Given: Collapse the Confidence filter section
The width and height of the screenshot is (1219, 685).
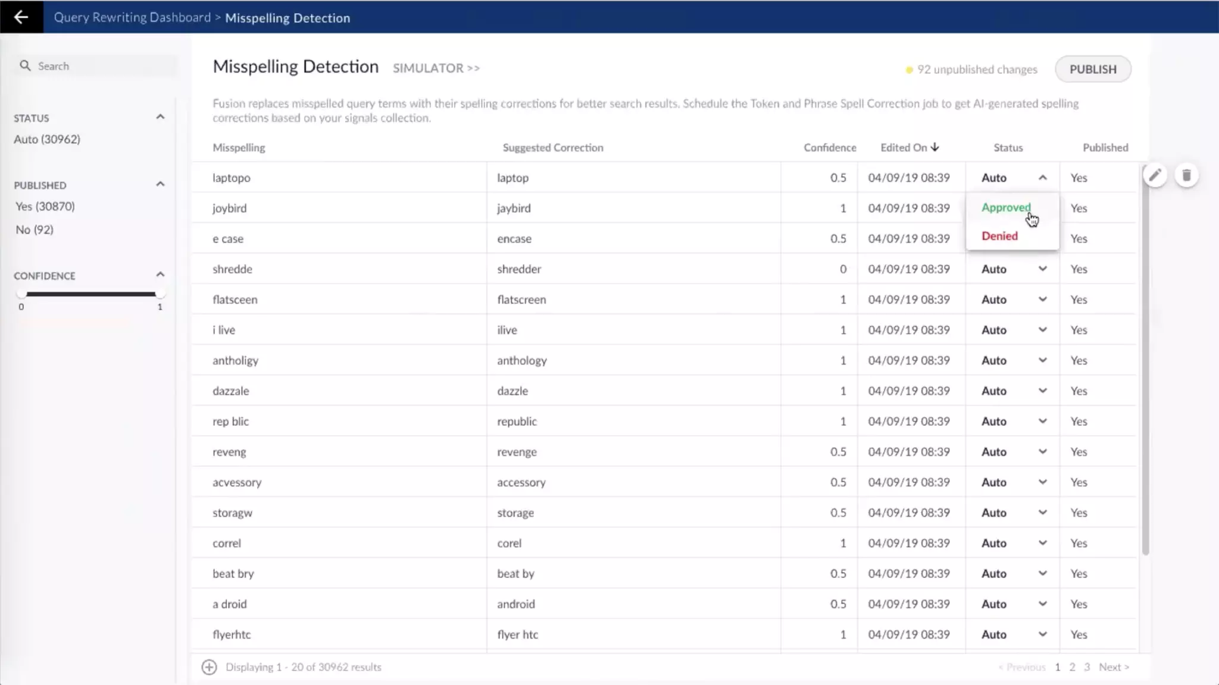Looking at the screenshot, I should tap(160, 275).
